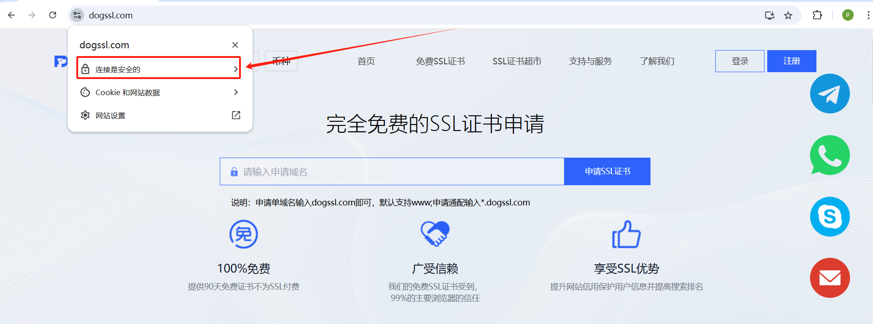Contact via the Skype icon

click(x=830, y=216)
